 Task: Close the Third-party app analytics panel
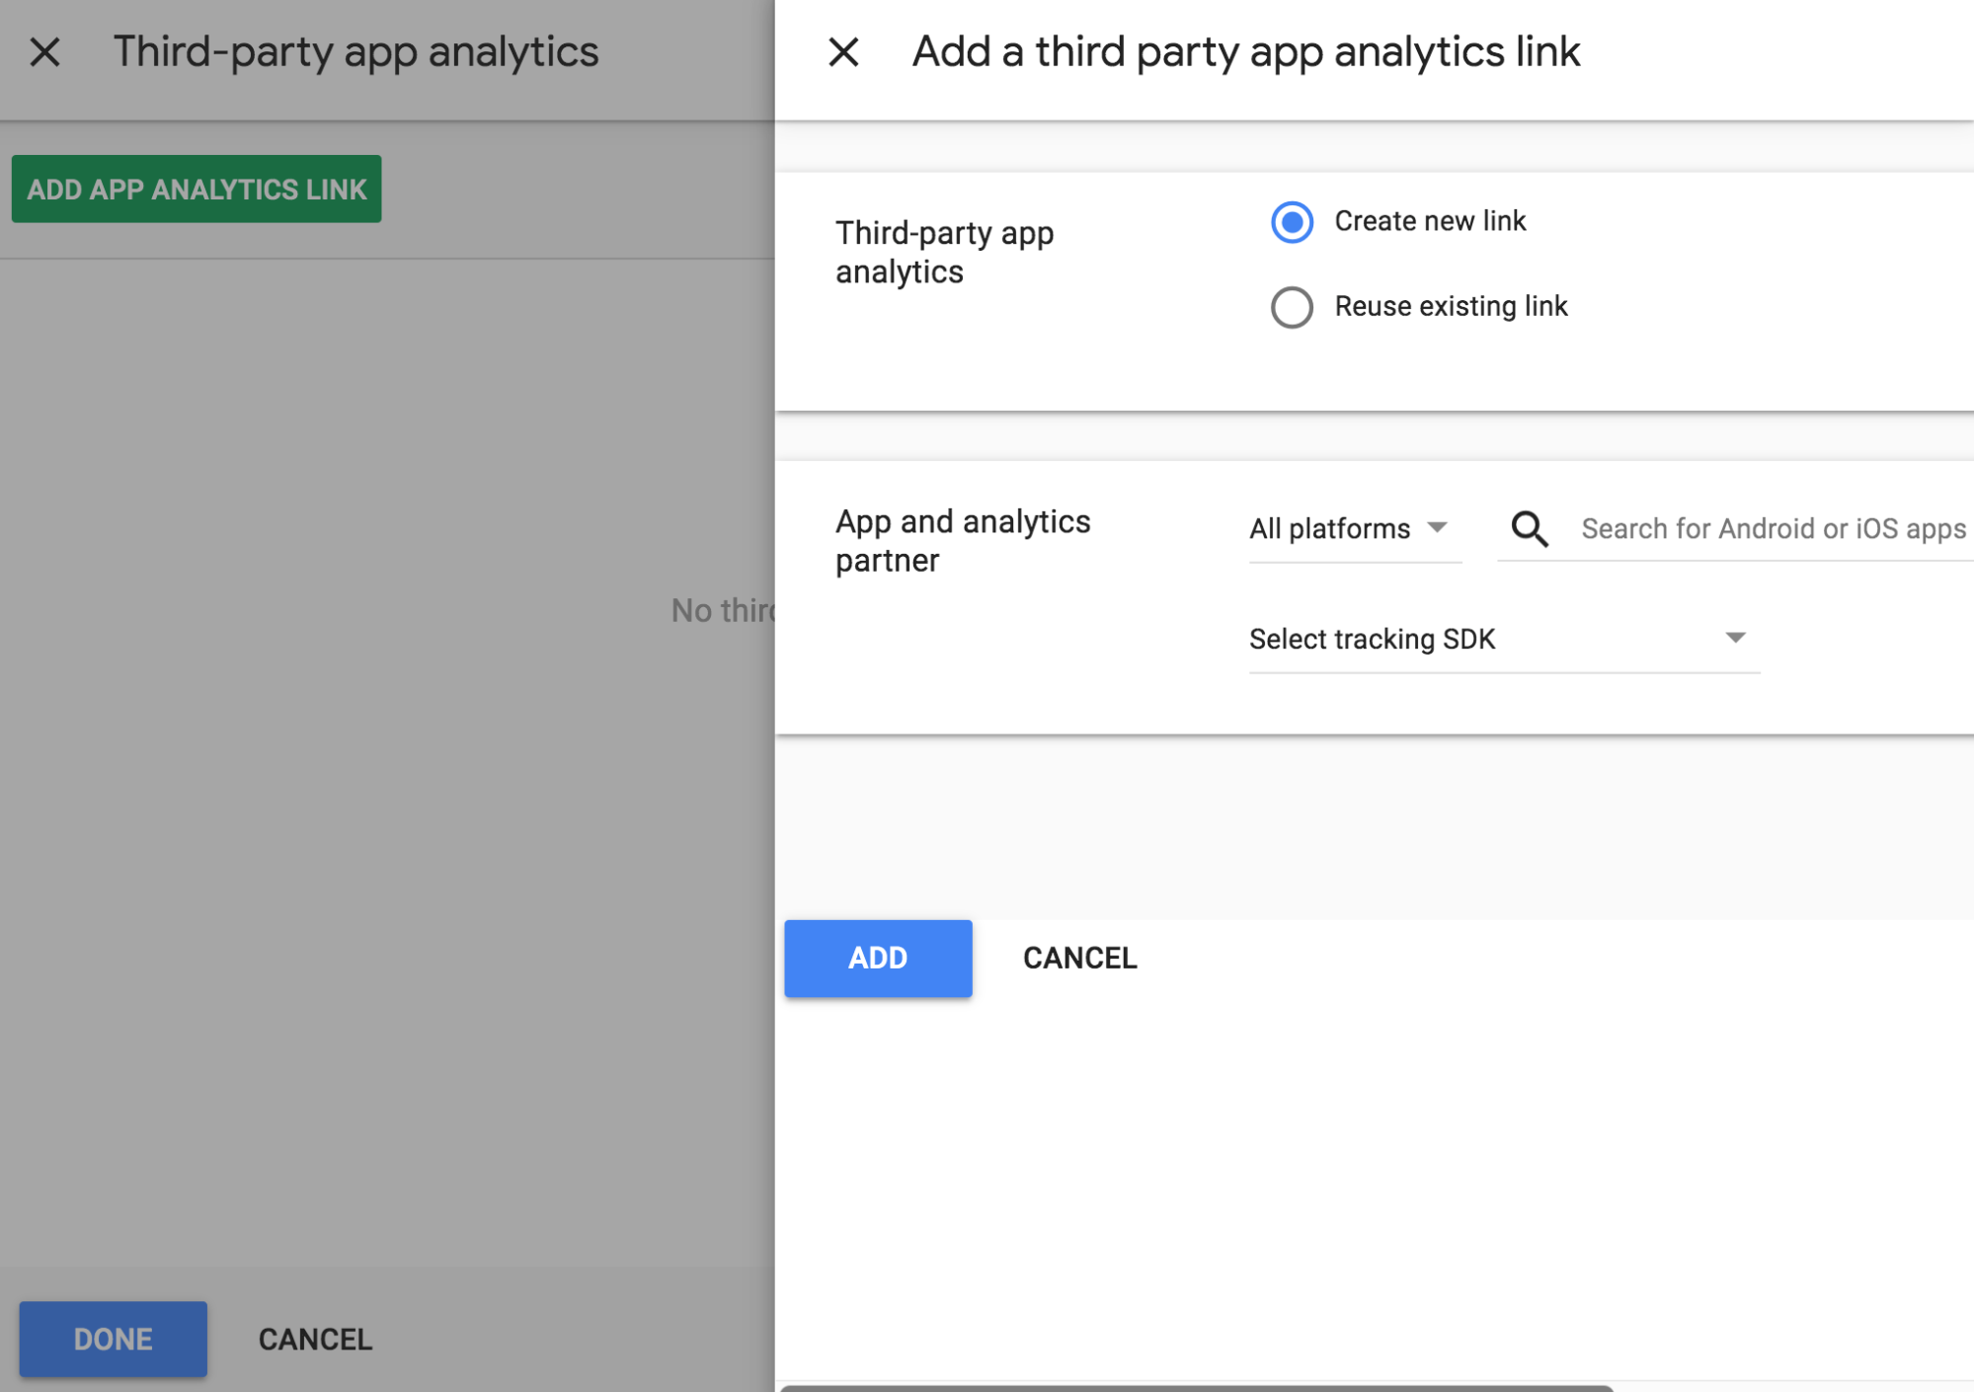44,51
